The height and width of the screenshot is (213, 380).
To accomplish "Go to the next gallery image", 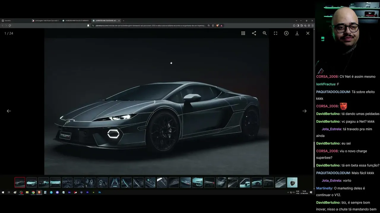I will point(304,111).
